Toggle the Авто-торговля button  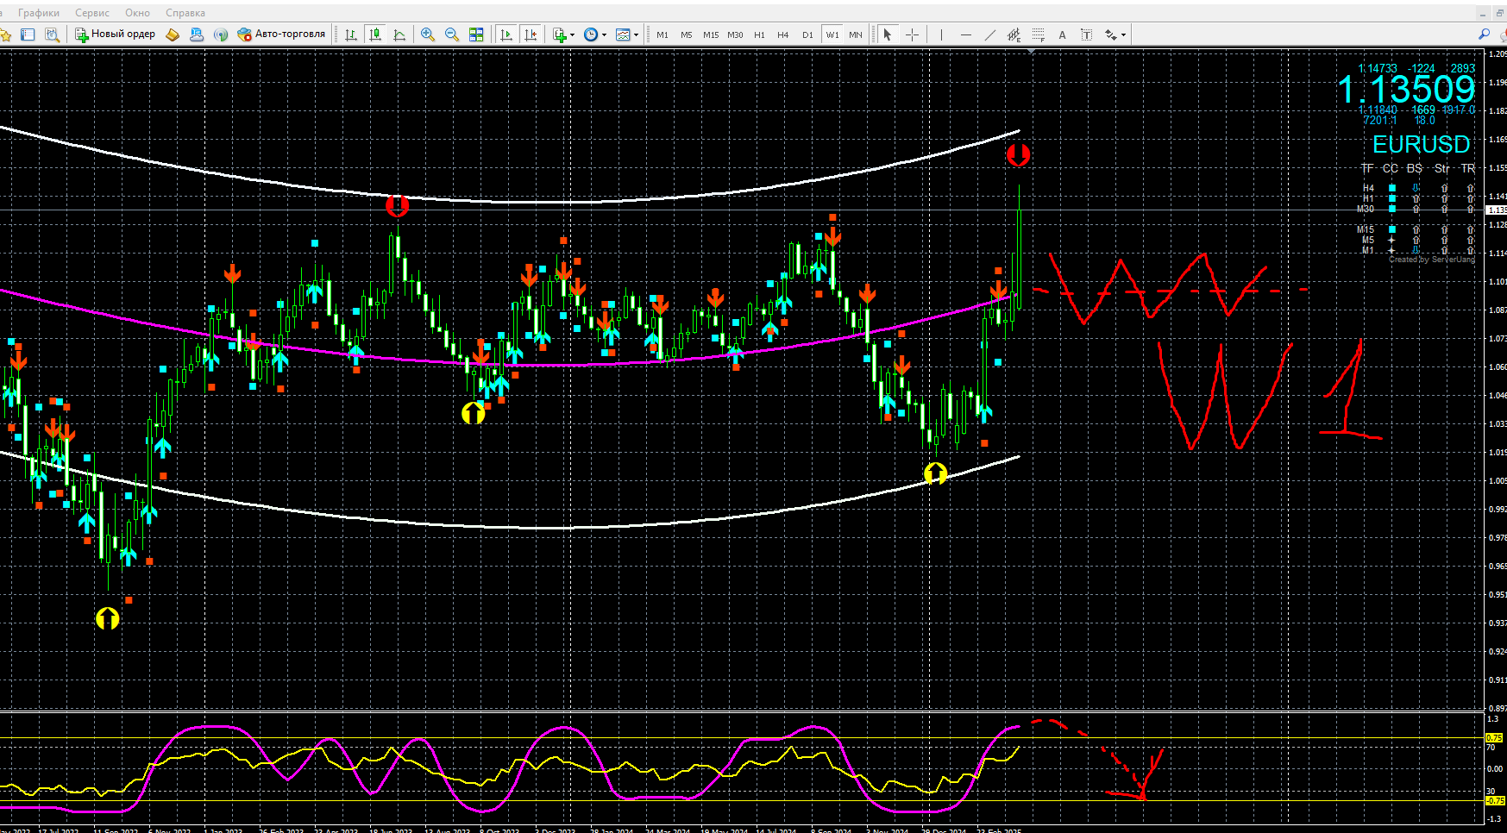[282, 34]
